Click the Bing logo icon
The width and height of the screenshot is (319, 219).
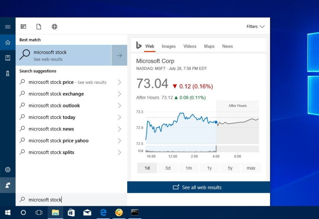point(138,46)
